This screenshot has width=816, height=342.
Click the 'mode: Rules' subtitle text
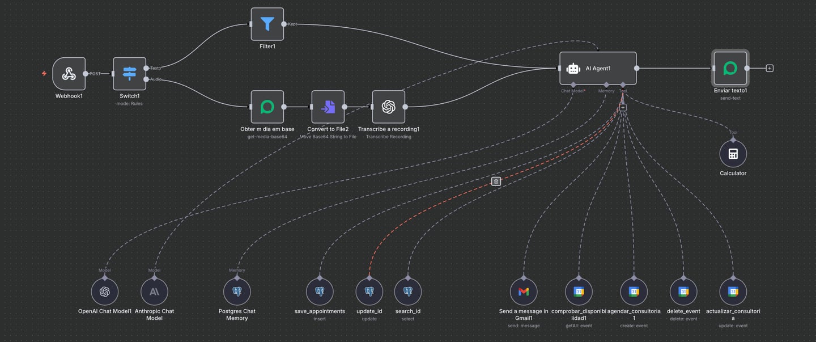[129, 104]
